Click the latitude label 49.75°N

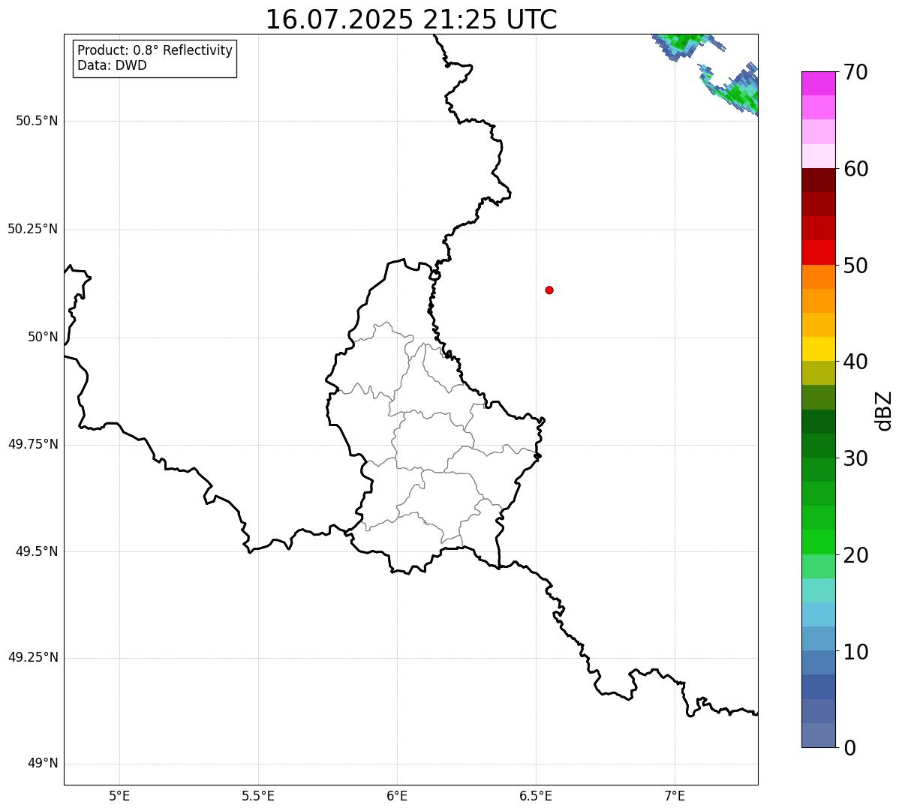[33, 444]
